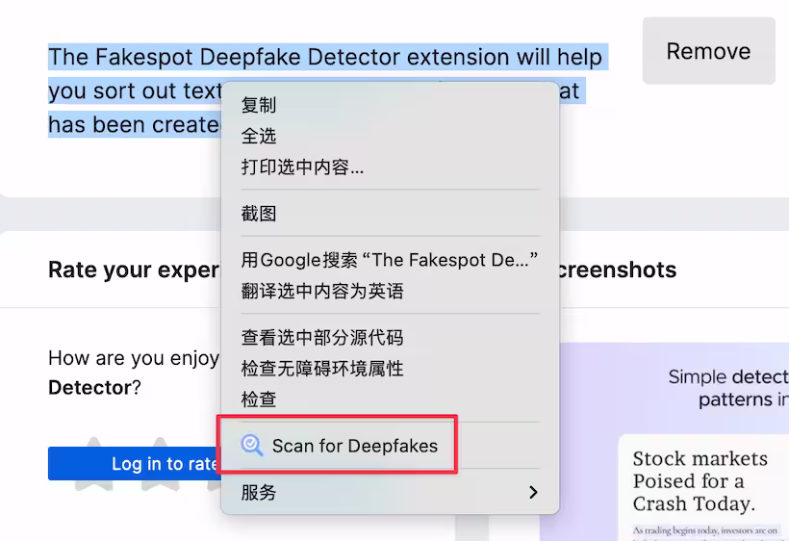Choose 复制 from the context menu
The height and width of the screenshot is (541, 789).
[259, 106]
